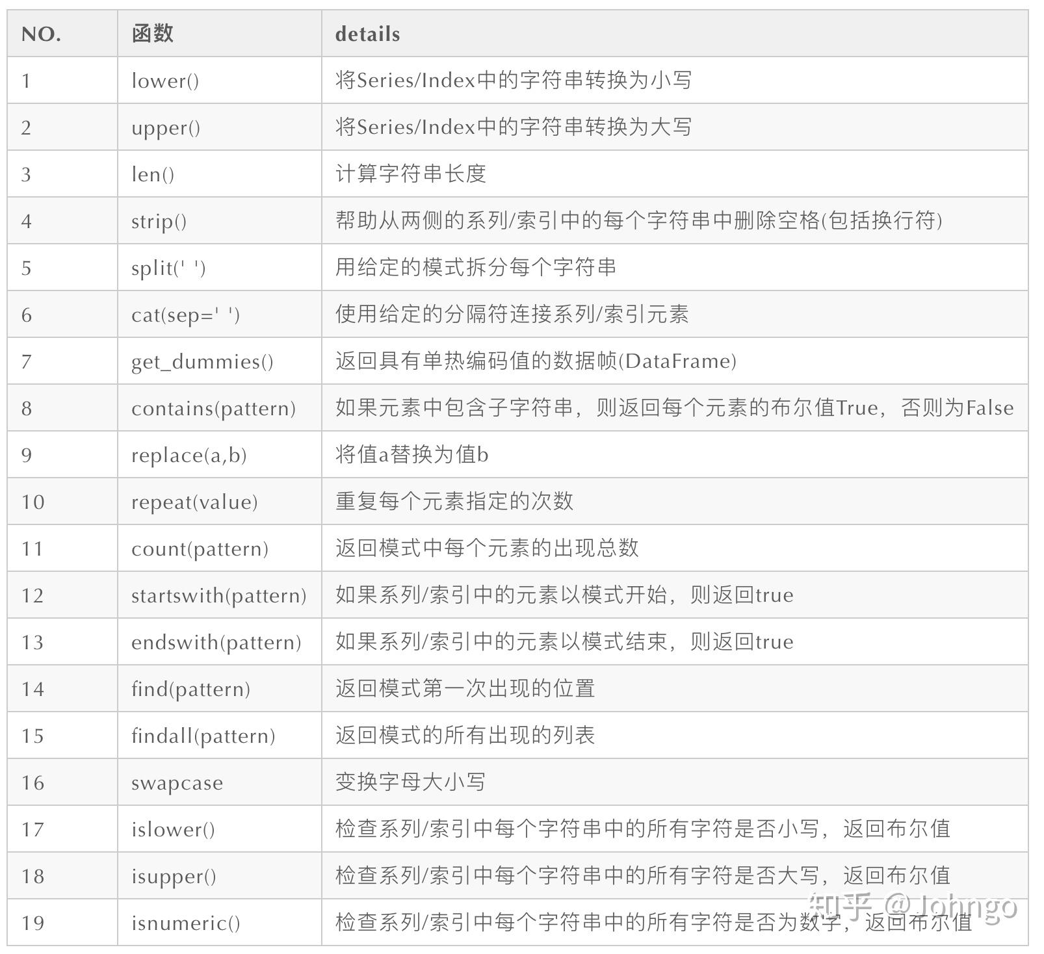
Task: Select description '计算字符串长度'
Action: [411, 174]
